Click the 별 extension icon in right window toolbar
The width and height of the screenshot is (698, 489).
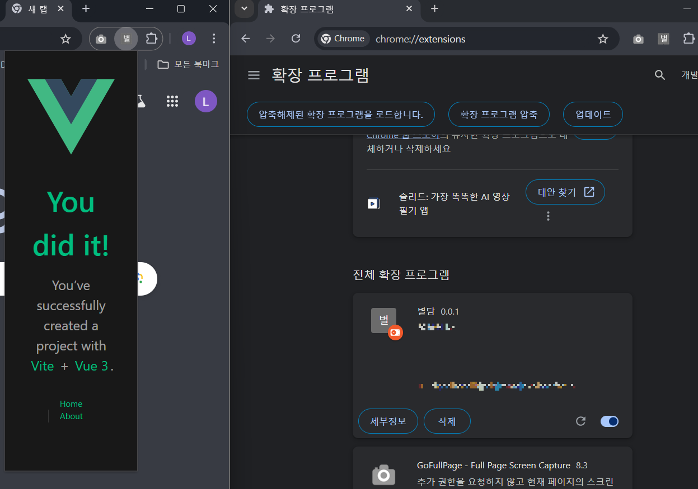tap(664, 39)
